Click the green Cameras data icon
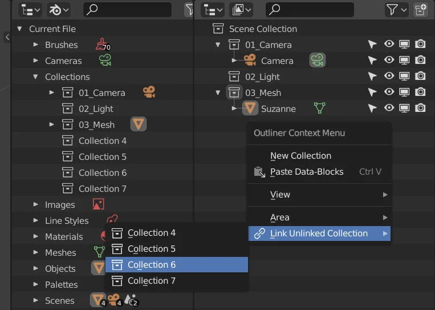 coord(104,61)
